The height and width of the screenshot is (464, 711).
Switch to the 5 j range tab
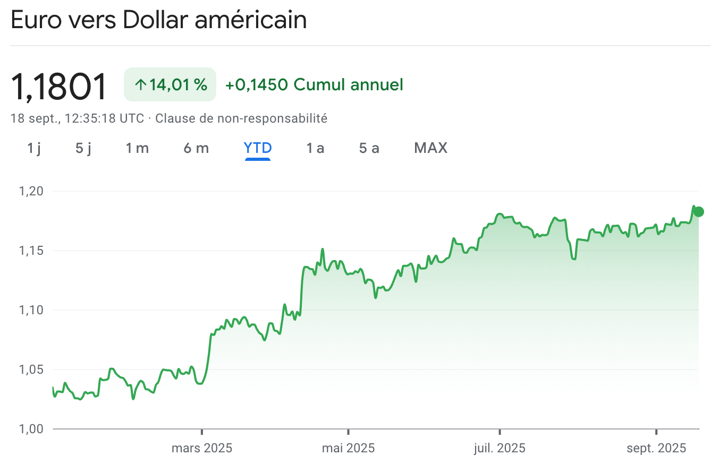[83, 148]
